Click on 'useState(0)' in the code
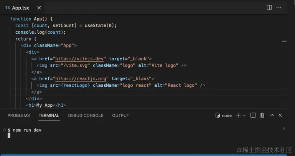295x156 pixels. (x=99, y=26)
